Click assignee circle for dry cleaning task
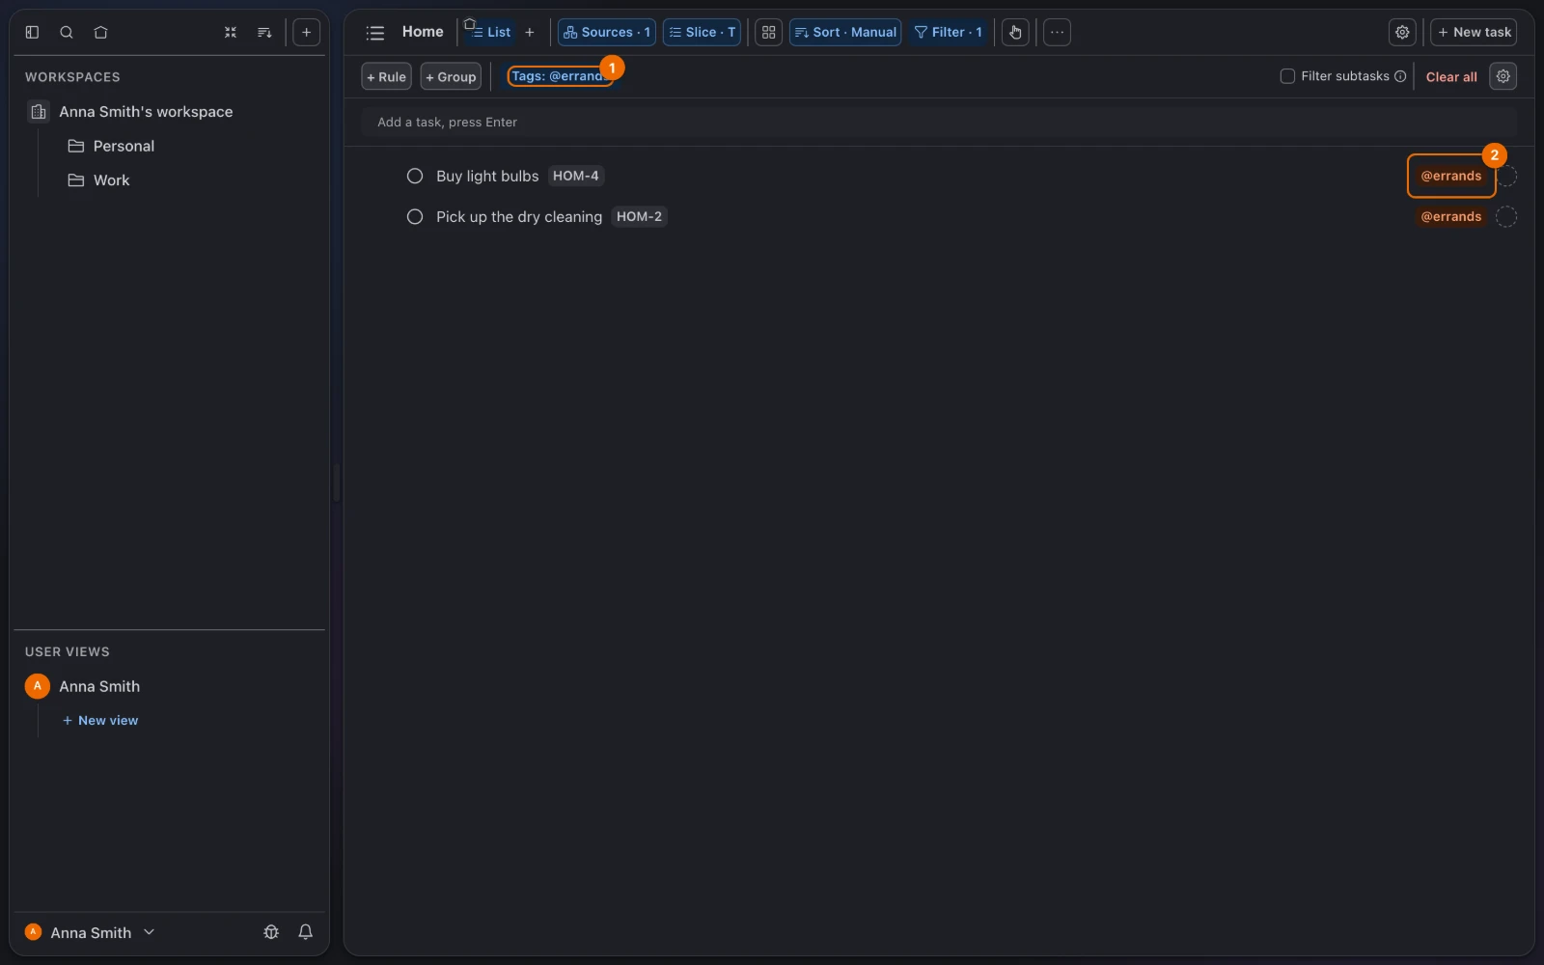The width and height of the screenshot is (1544, 965). coord(1506,217)
